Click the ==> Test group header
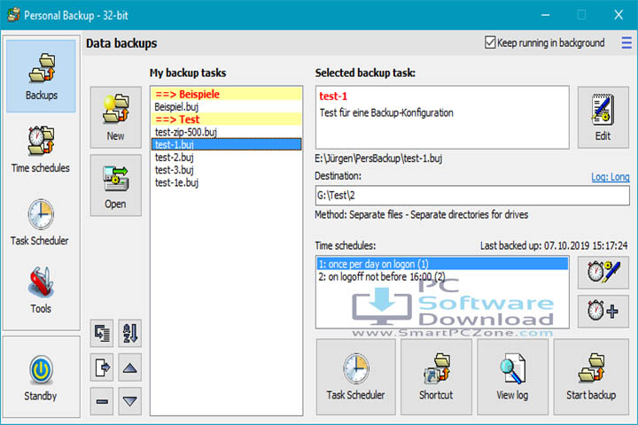This screenshot has width=638, height=425. coord(227,120)
